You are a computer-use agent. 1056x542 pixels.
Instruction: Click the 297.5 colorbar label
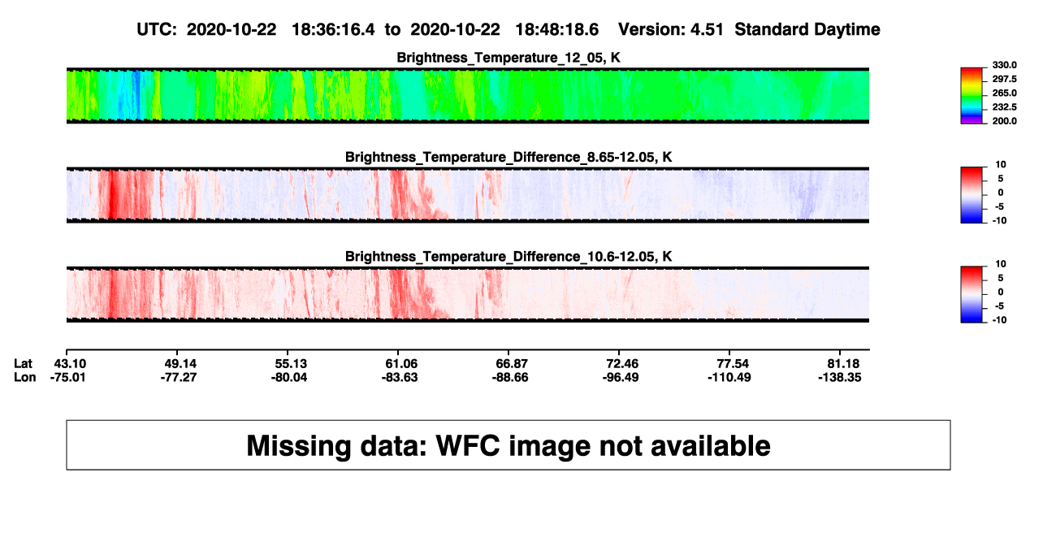pos(1005,80)
